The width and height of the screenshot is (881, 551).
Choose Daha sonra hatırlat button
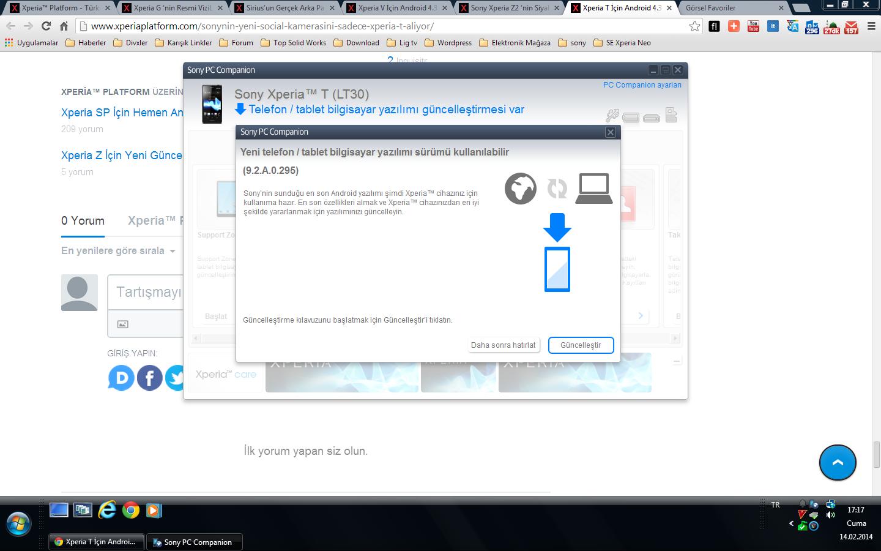tap(504, 345)
